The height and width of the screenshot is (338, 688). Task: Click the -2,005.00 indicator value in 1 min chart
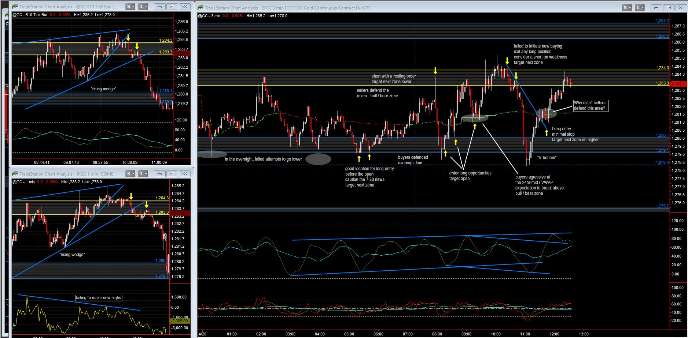[x=179, y=321]
